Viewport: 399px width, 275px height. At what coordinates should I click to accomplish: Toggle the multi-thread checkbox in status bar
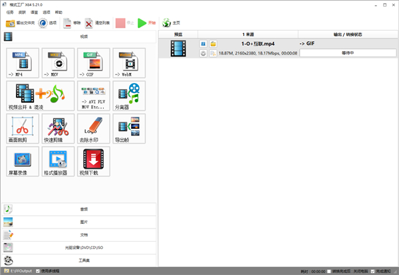click(x=37, y=271)
